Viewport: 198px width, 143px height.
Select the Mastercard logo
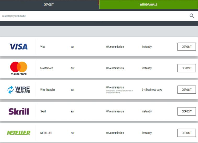tap(19, 68)
